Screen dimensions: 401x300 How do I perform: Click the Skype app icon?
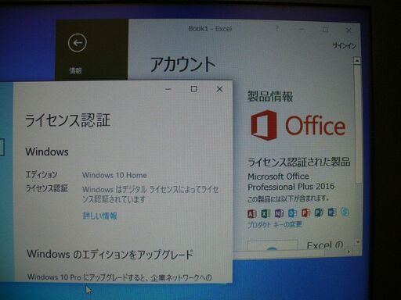345,212
